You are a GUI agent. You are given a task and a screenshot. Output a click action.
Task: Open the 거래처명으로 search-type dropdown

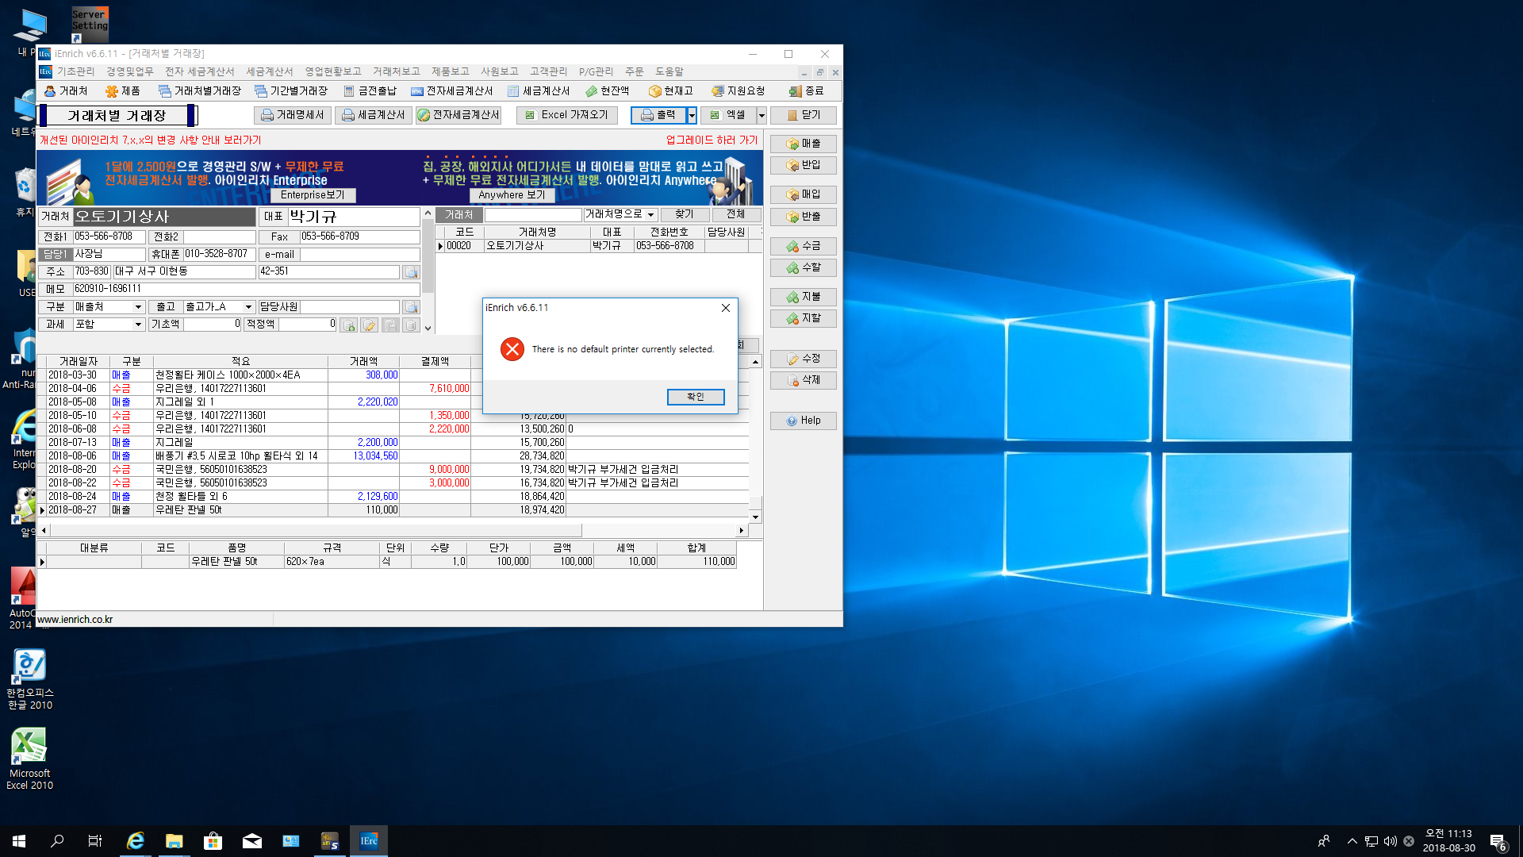(650, 215)
